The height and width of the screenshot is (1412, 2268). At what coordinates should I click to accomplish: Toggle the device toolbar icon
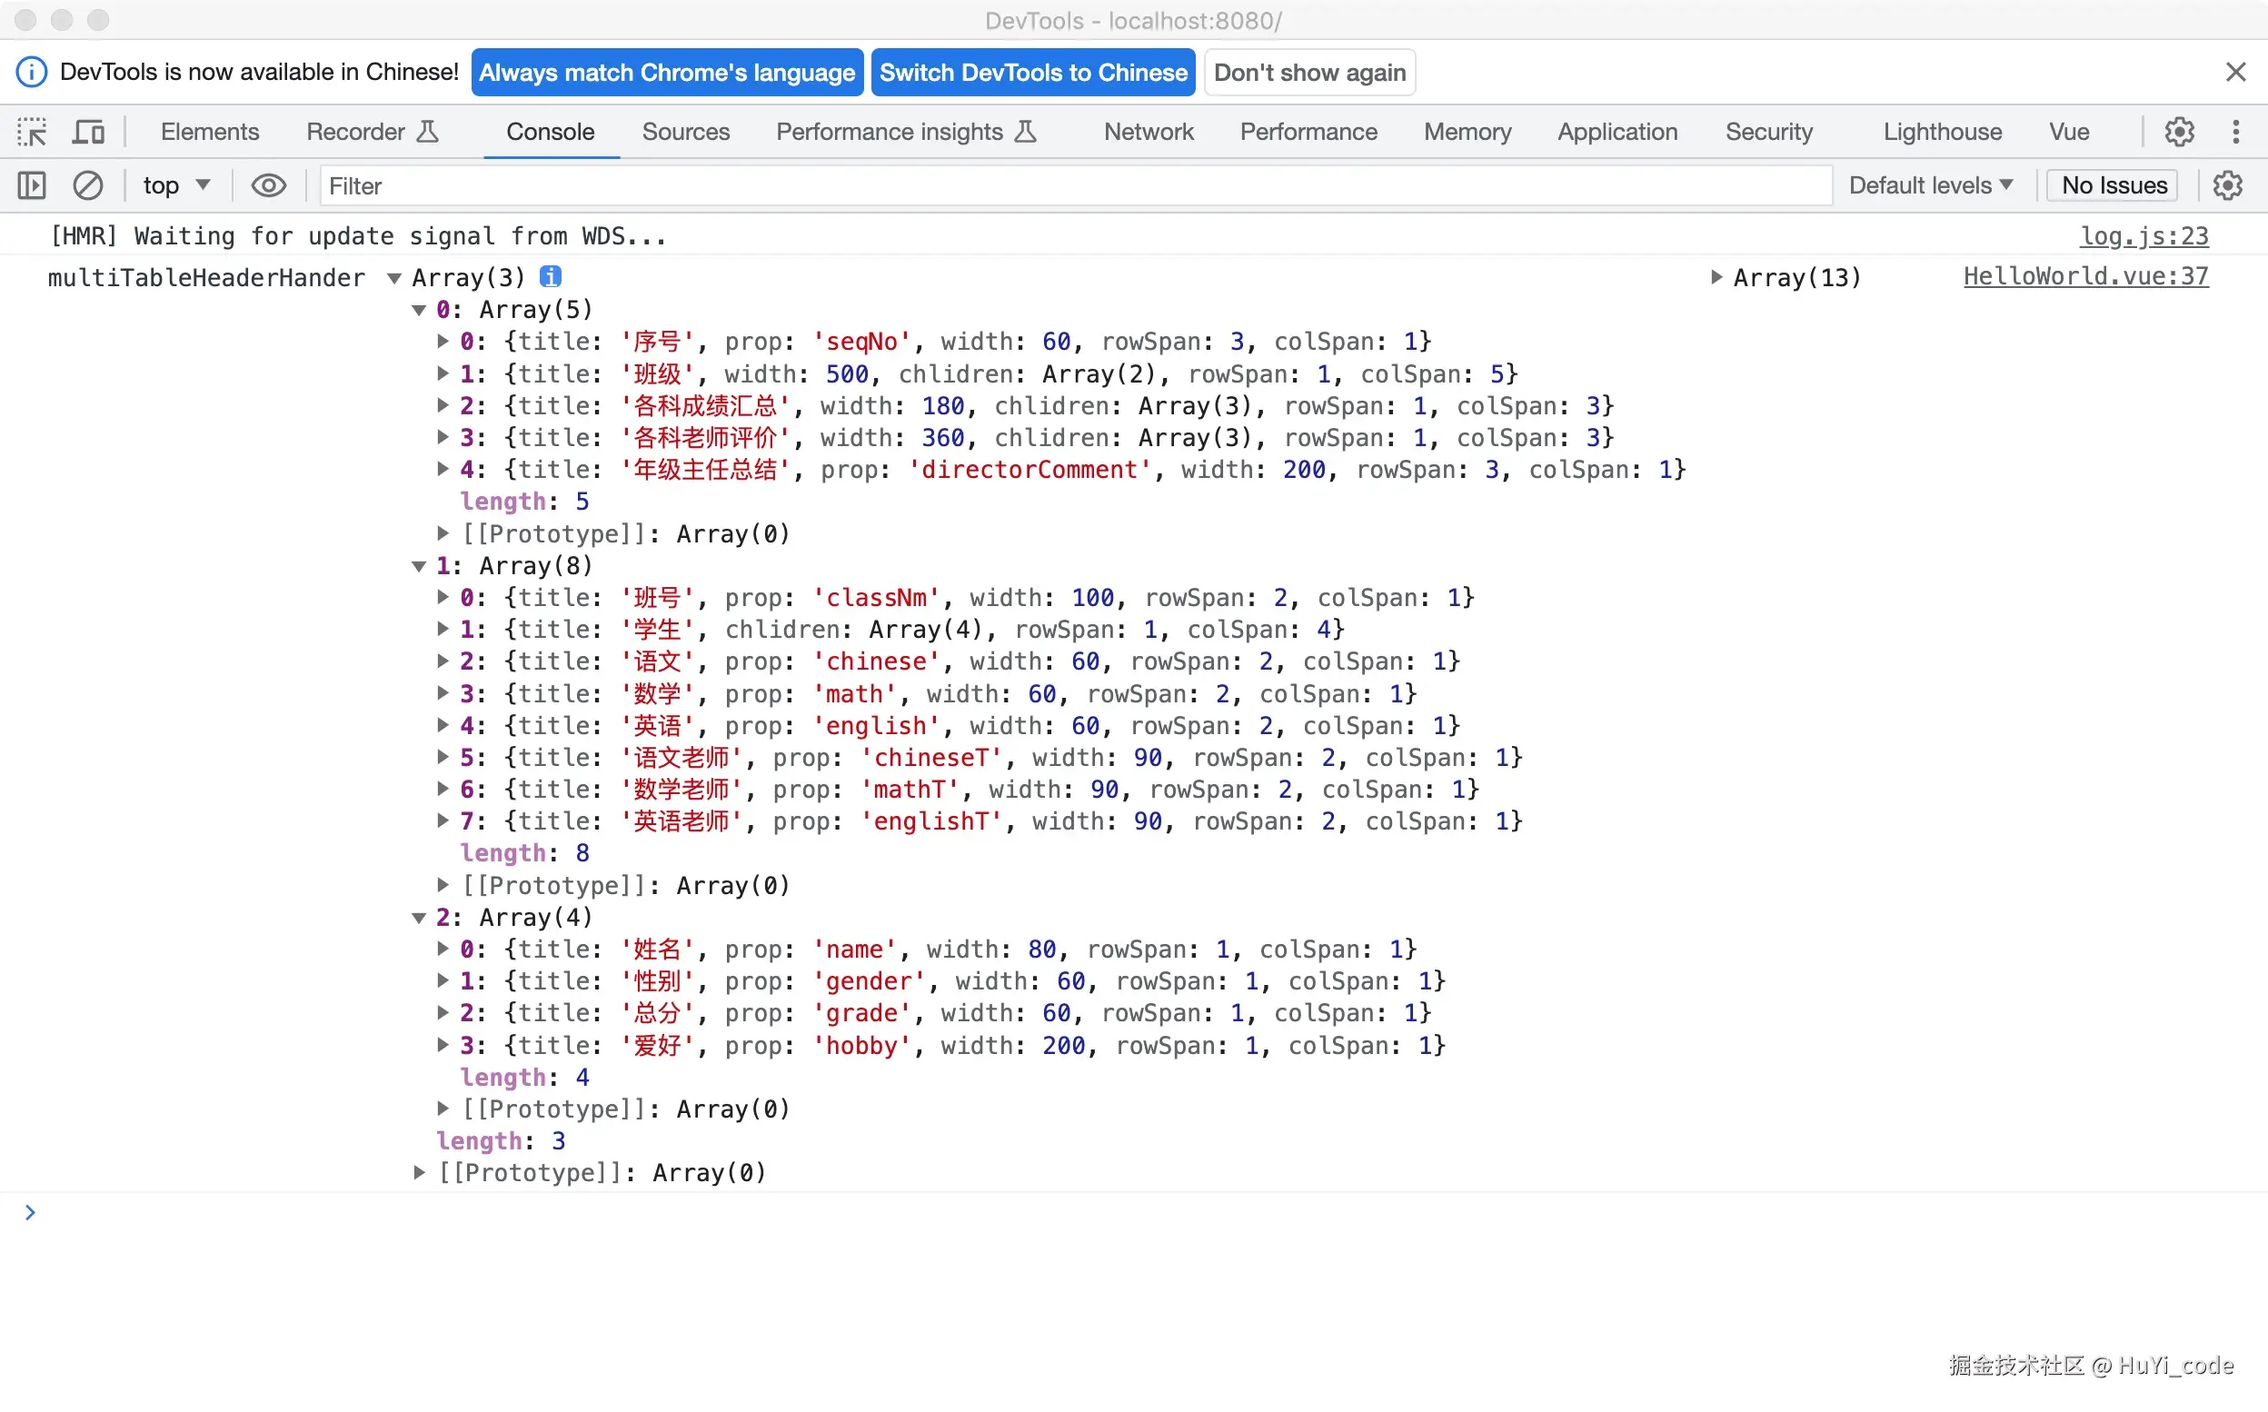pyautogui.click(x=89, y=132)
